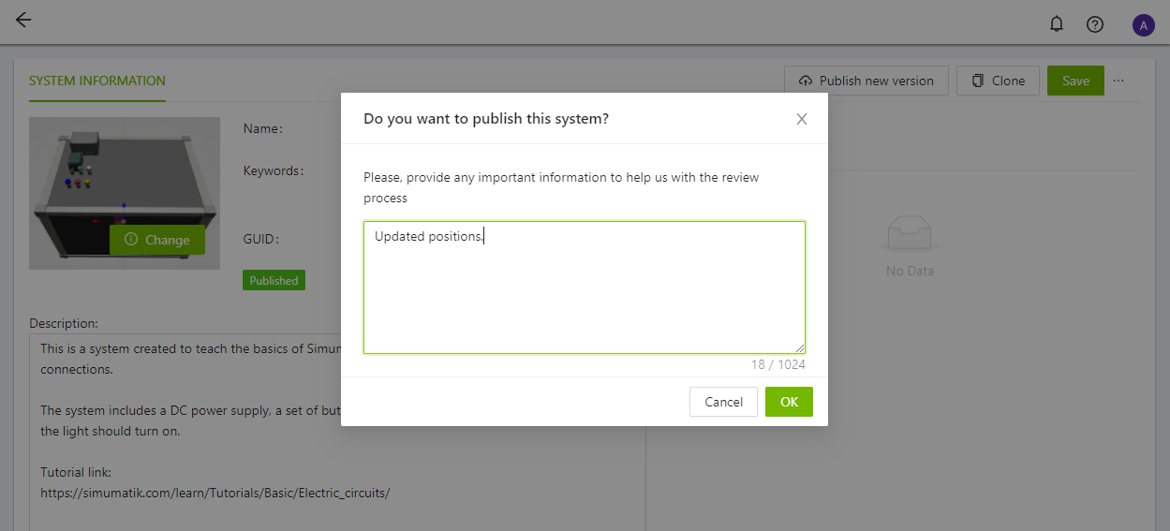
Task: Click the No Data inbox icon
Action: (x=909, y=233)
